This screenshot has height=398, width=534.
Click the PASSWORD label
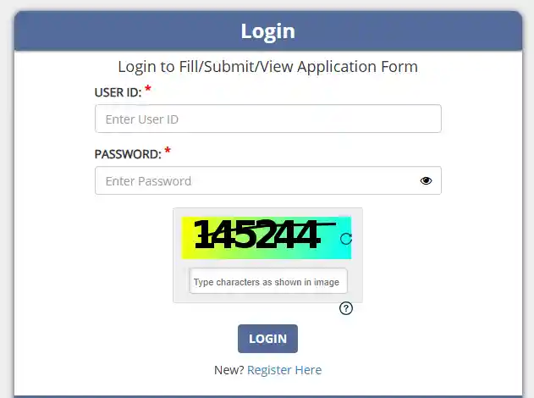click(x=128, y=155)
